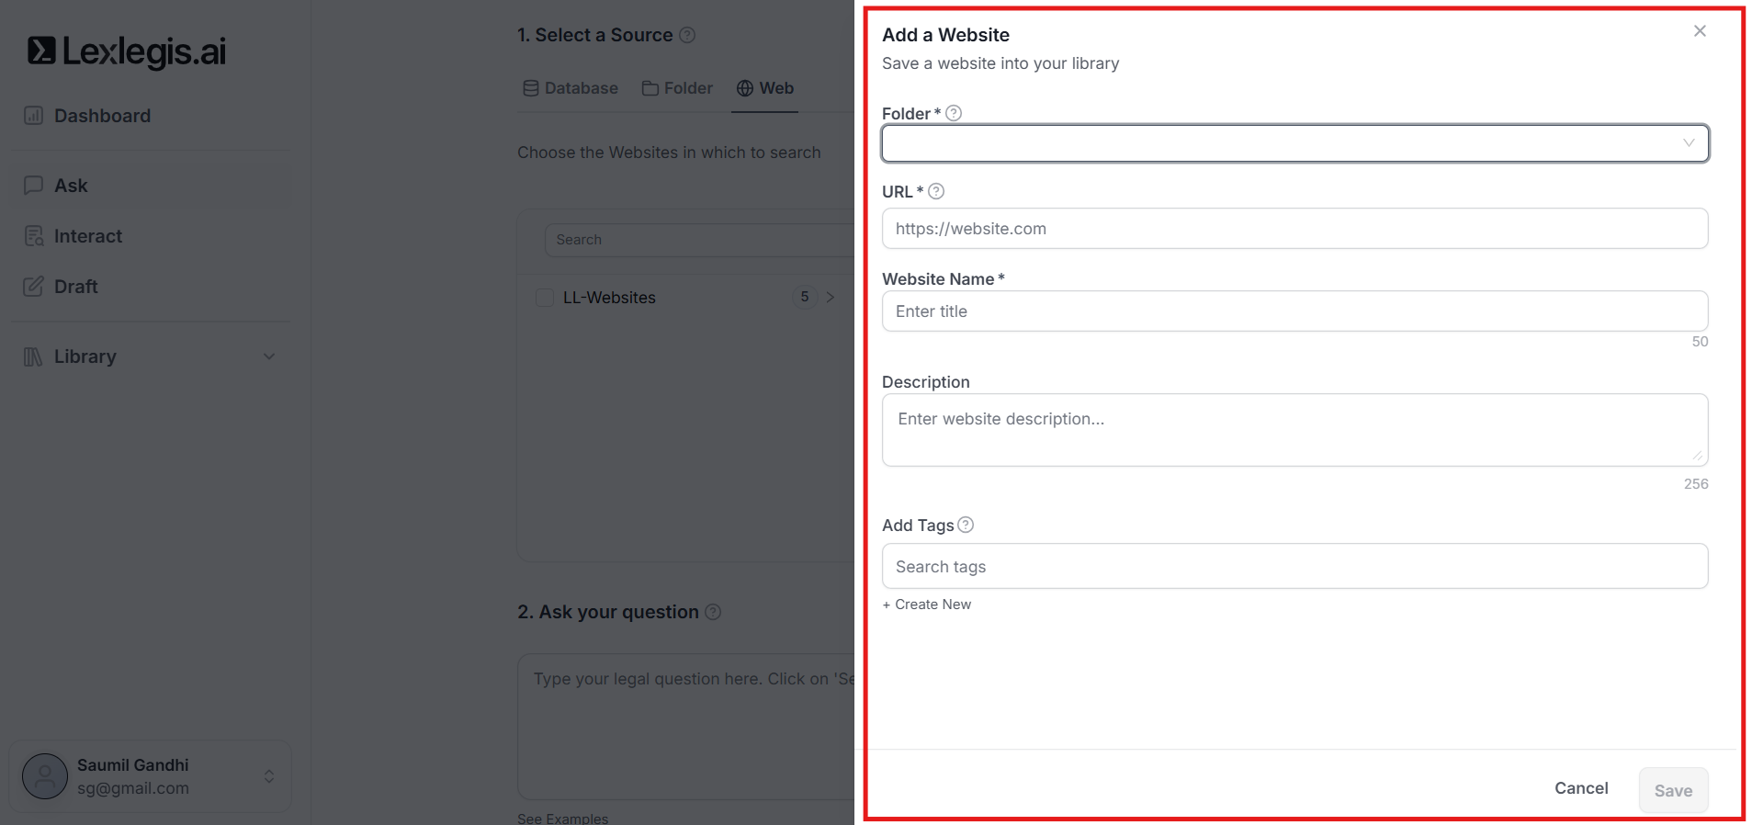Image resolution: width=1752 pixels, height=825 pixels.
Task: Check the LL-Websites checkbox
Action: (545, 298)
